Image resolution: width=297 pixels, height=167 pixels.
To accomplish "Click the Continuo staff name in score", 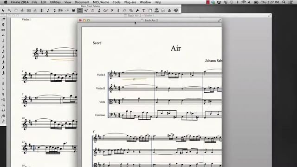I will tap(100, 115).
